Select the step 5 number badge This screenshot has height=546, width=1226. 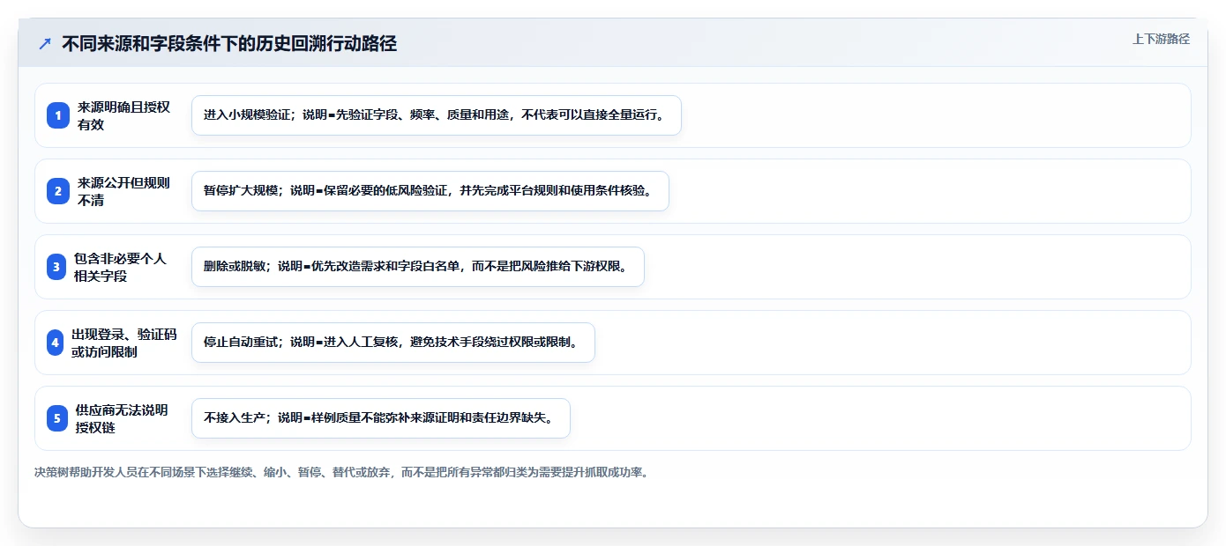tap(57, 418)
